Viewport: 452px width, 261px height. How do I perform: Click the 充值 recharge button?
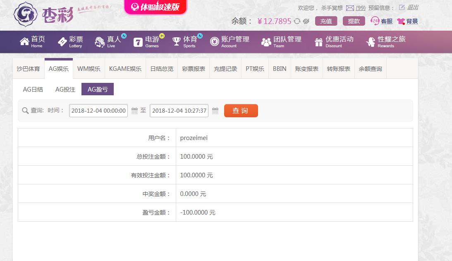click(326, 21)
